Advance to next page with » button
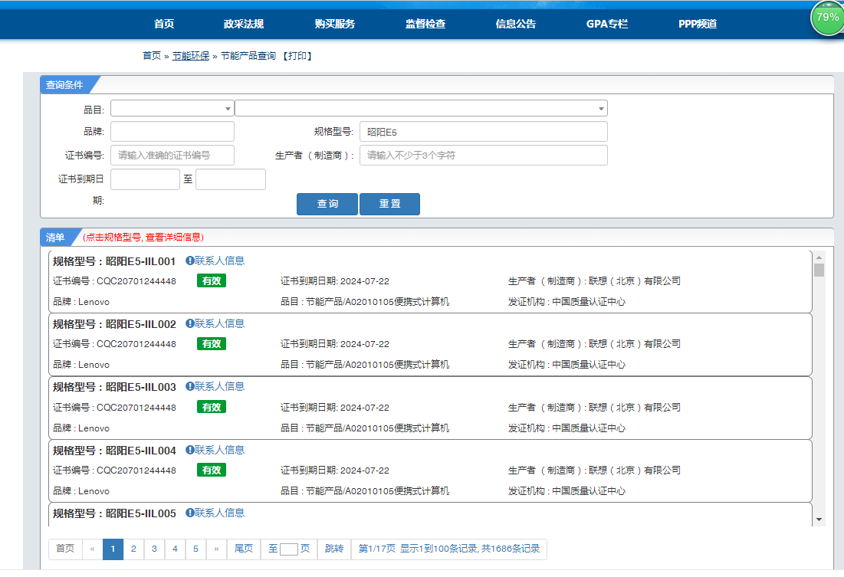The height and width of the screenshot is (577, 844). coord(216,549)
